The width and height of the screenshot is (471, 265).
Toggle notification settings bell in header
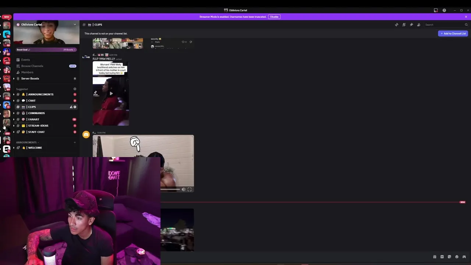click(x=404, y=25)
